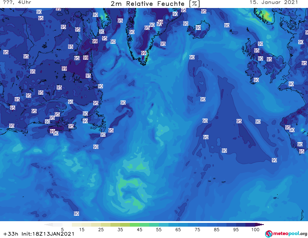Image resolution: width=308 pixels, height=238 pixels.
Task: Click the legend value '75'
Action: click(197, 229)
